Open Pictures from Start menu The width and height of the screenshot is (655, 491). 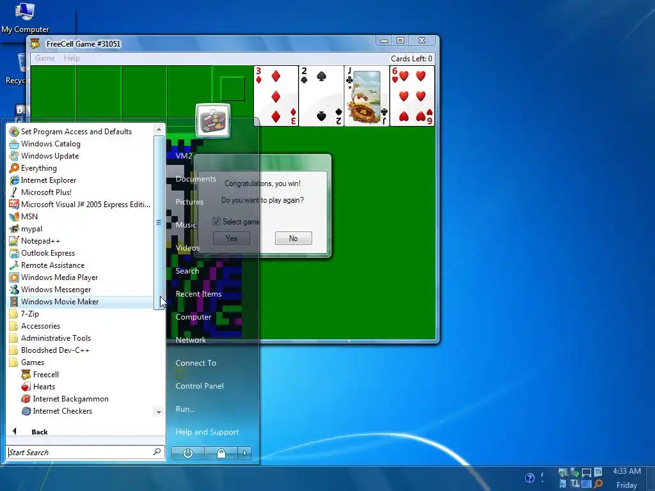189,201
